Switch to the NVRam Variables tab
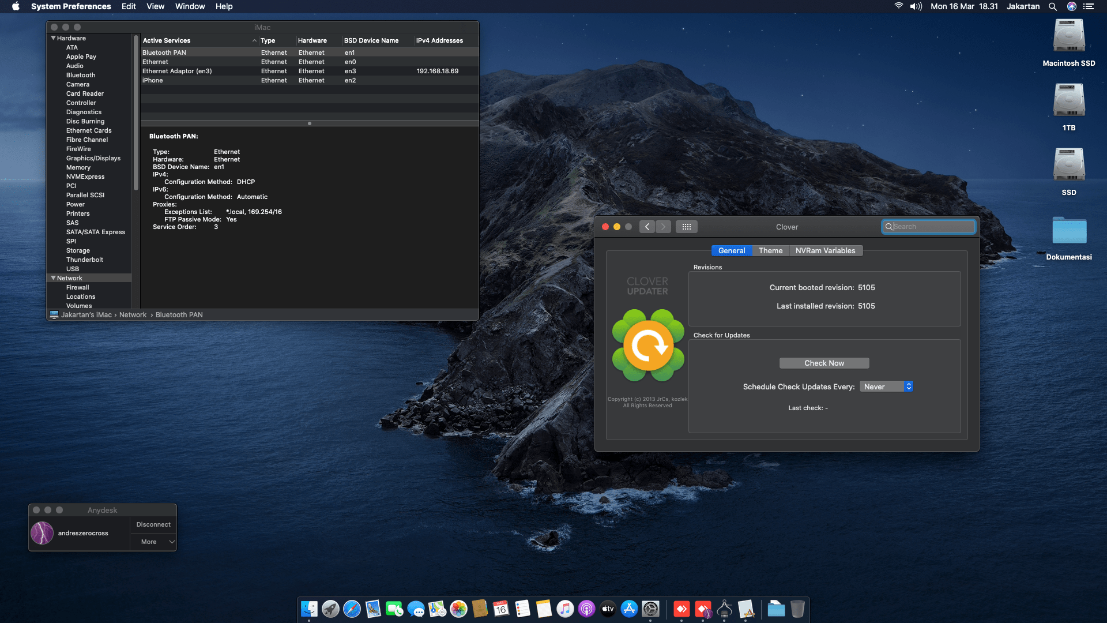Image resolution: width=1107 pixels, height=623 pixels. tap(825, 250)
